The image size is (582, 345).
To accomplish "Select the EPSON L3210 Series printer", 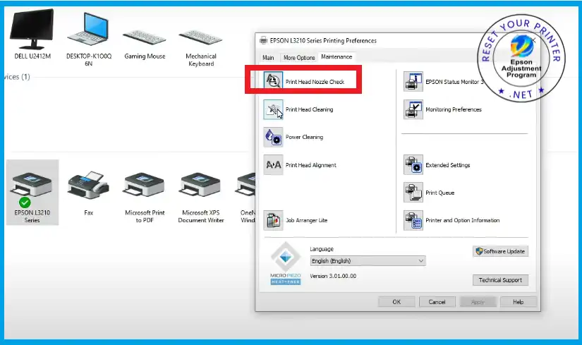I will click(32, 193).
